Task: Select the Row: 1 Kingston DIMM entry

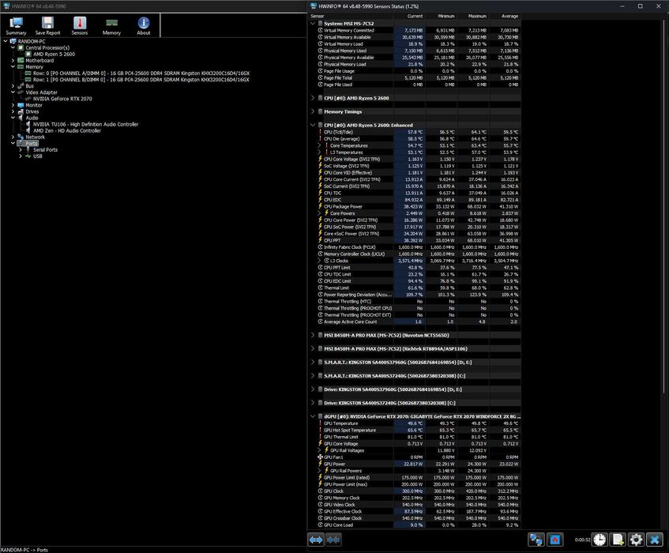Action: coord(141,80)
